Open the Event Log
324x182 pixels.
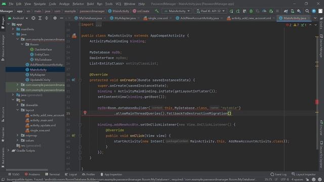[278, 174]
